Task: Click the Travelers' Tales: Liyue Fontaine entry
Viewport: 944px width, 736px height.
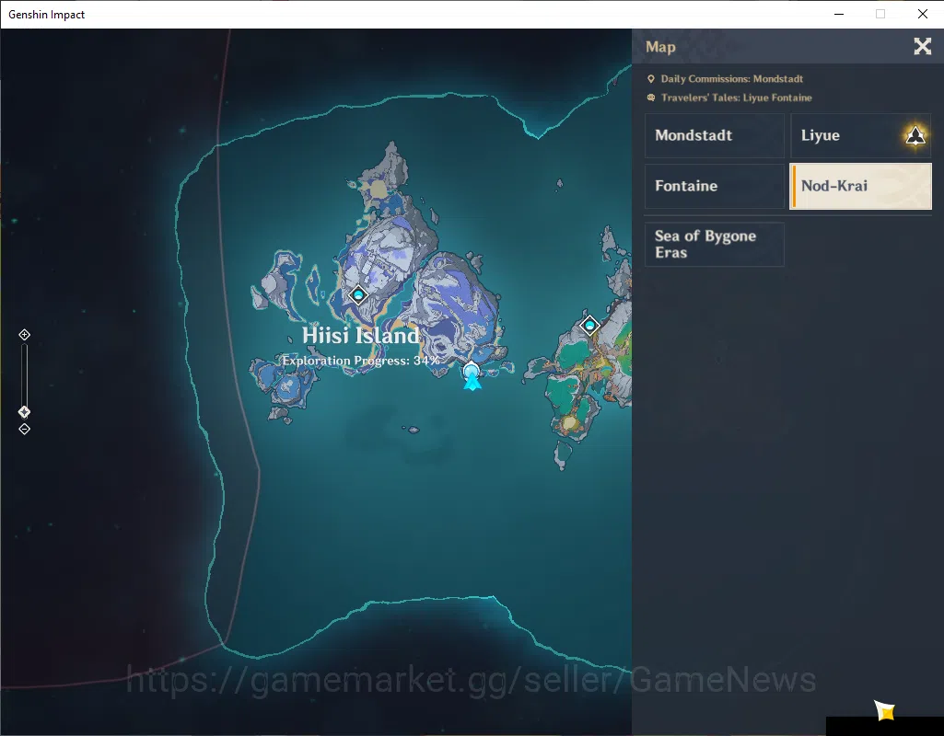Action: [x=736, y=98]
